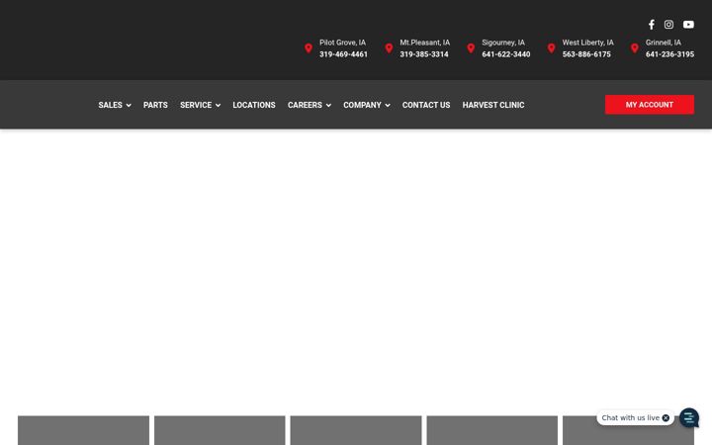The width and height of the screenshot is (712, 445).
Task: Select the Sigourney, IA location name
Action: [503, 43]
